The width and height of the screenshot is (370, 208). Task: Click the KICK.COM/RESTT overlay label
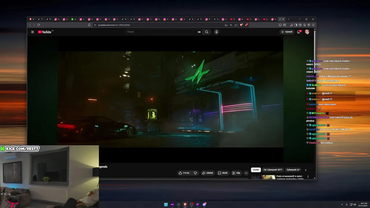point(20,149)
